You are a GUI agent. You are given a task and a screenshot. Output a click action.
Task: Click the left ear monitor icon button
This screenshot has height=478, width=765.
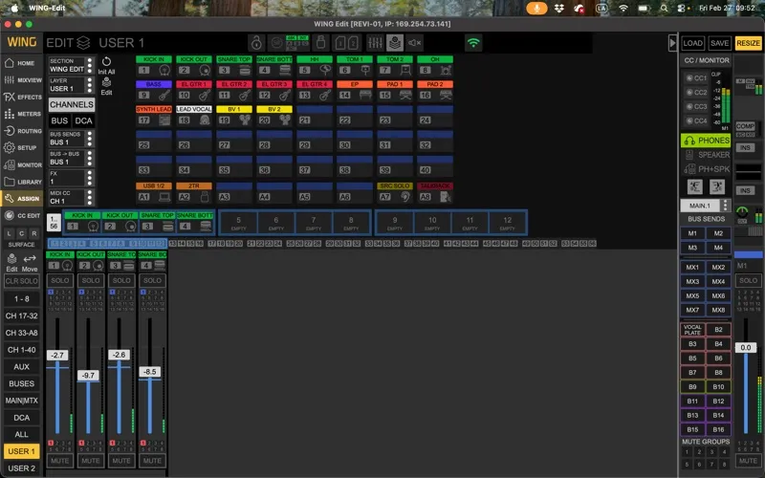pyautogui.click(x=695, y=186)
